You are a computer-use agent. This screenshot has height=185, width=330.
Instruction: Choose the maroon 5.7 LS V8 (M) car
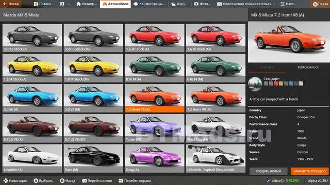coord(93,128)
